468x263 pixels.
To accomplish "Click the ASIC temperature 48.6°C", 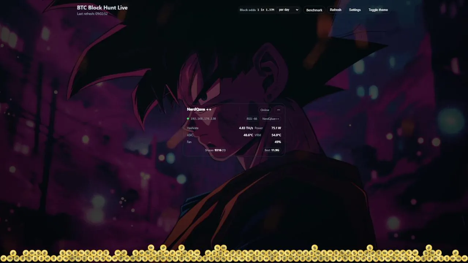I will click(x=248, y=135).
